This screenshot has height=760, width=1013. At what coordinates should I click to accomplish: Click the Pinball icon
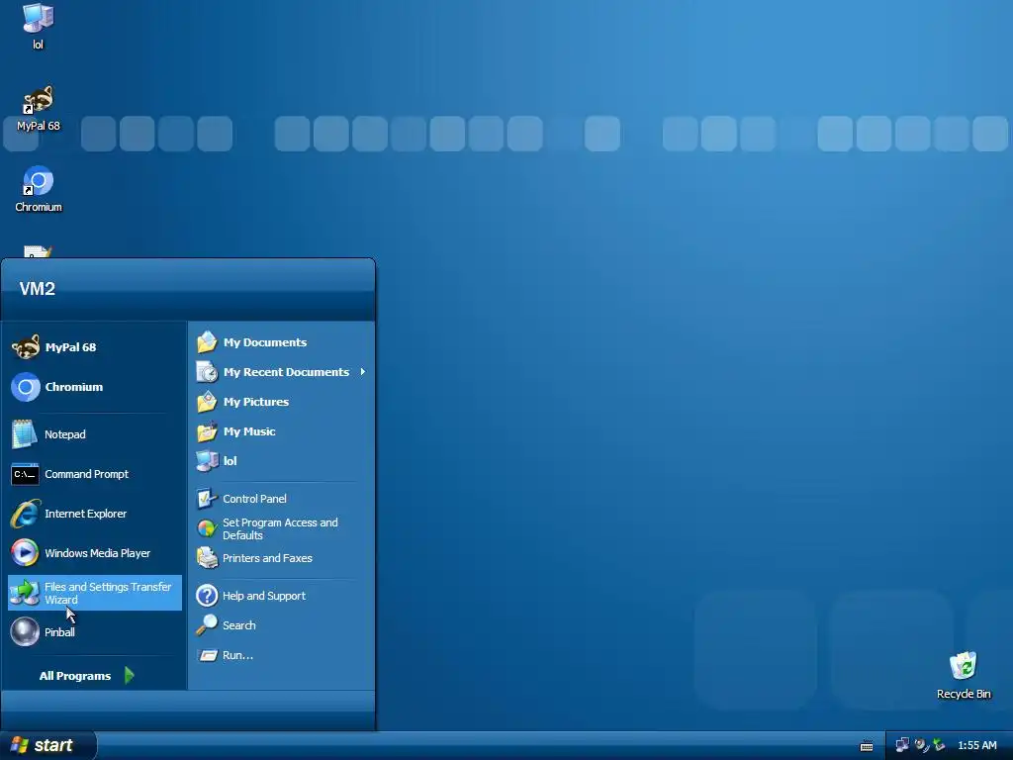point(25,631)
